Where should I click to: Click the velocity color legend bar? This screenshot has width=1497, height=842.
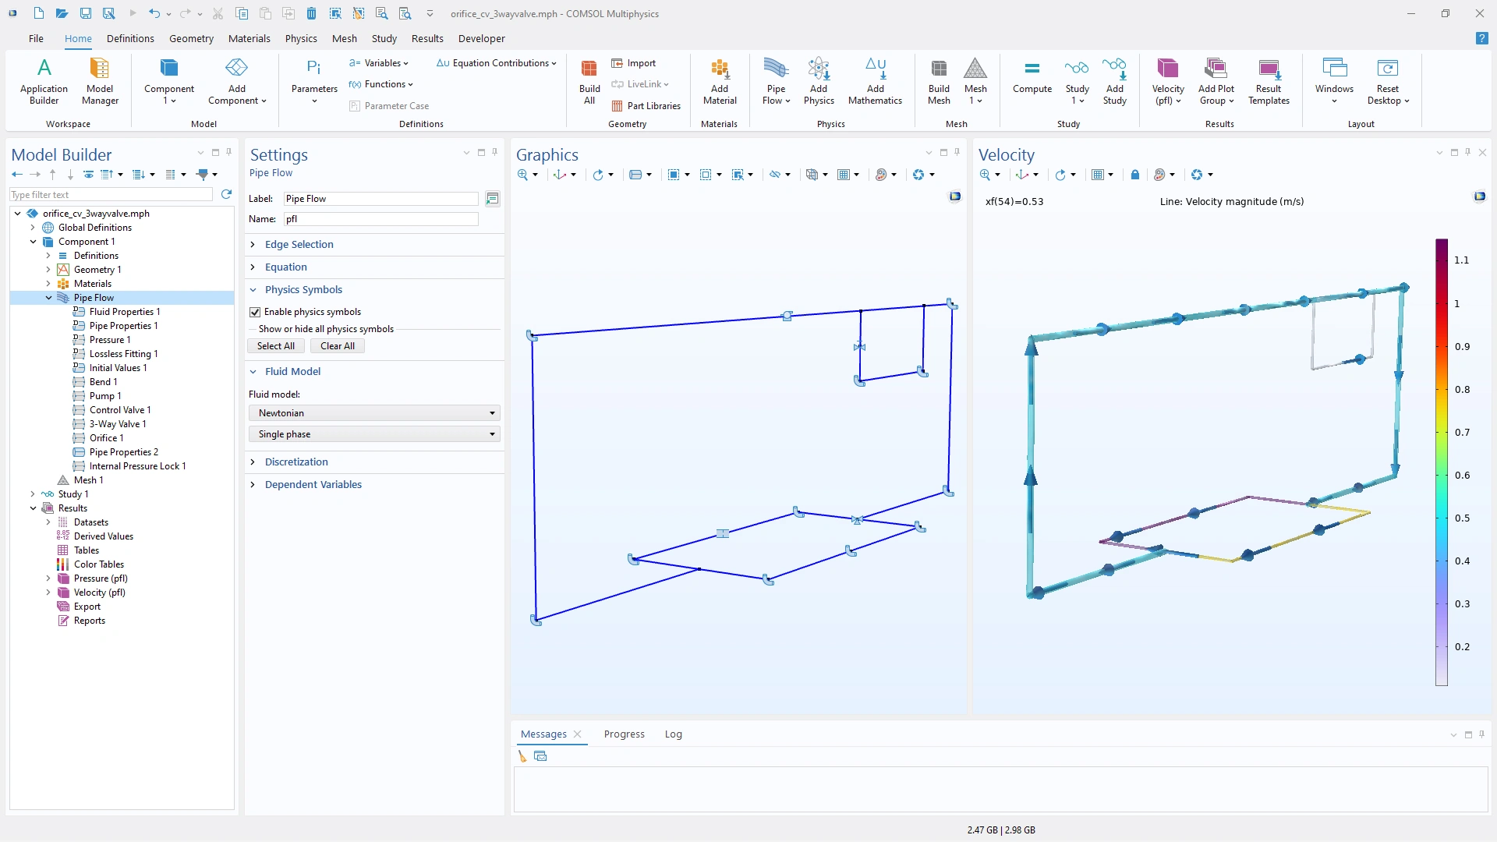click(1441, 462)
